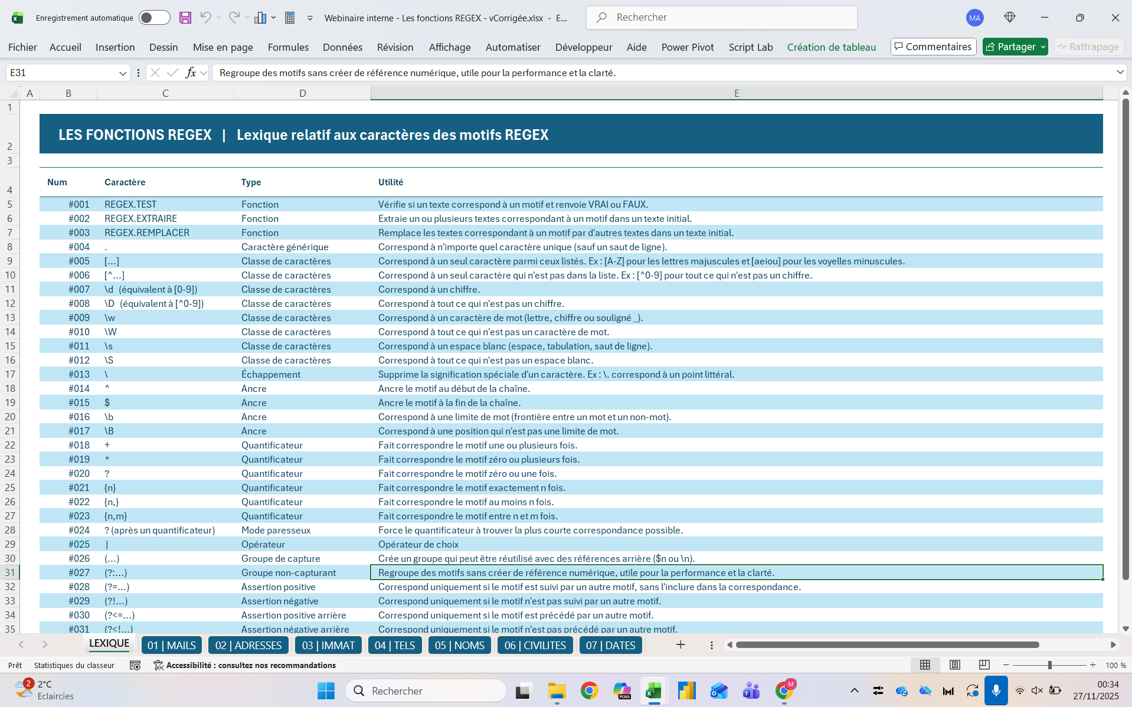Image resolution: width=1132 pixels, height=707 pixels.
Task: Switch to the 02 | ADRESSES sheet
Action: point(248,645)
